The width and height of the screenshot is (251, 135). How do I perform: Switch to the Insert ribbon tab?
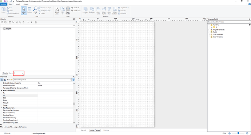tap(18, 4)
